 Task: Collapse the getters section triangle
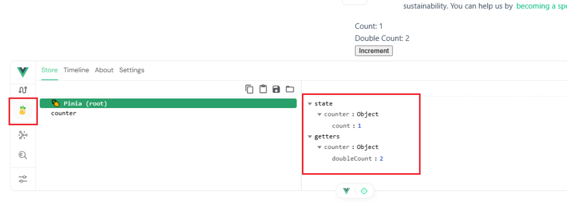click(x=310, y=136)
